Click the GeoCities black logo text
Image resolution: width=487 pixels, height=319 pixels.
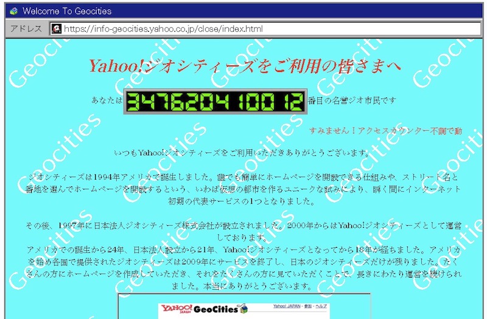pos(216,309)
